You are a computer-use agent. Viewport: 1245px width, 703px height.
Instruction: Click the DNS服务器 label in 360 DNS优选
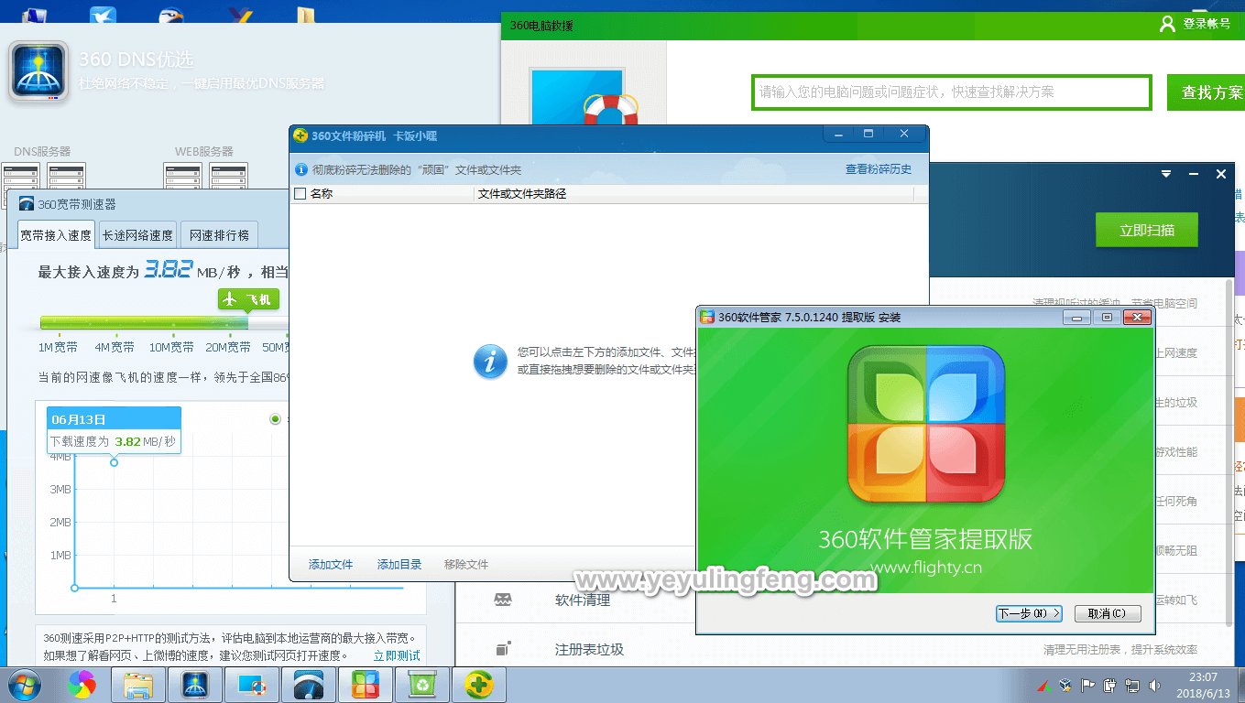[x=42, y=151]
